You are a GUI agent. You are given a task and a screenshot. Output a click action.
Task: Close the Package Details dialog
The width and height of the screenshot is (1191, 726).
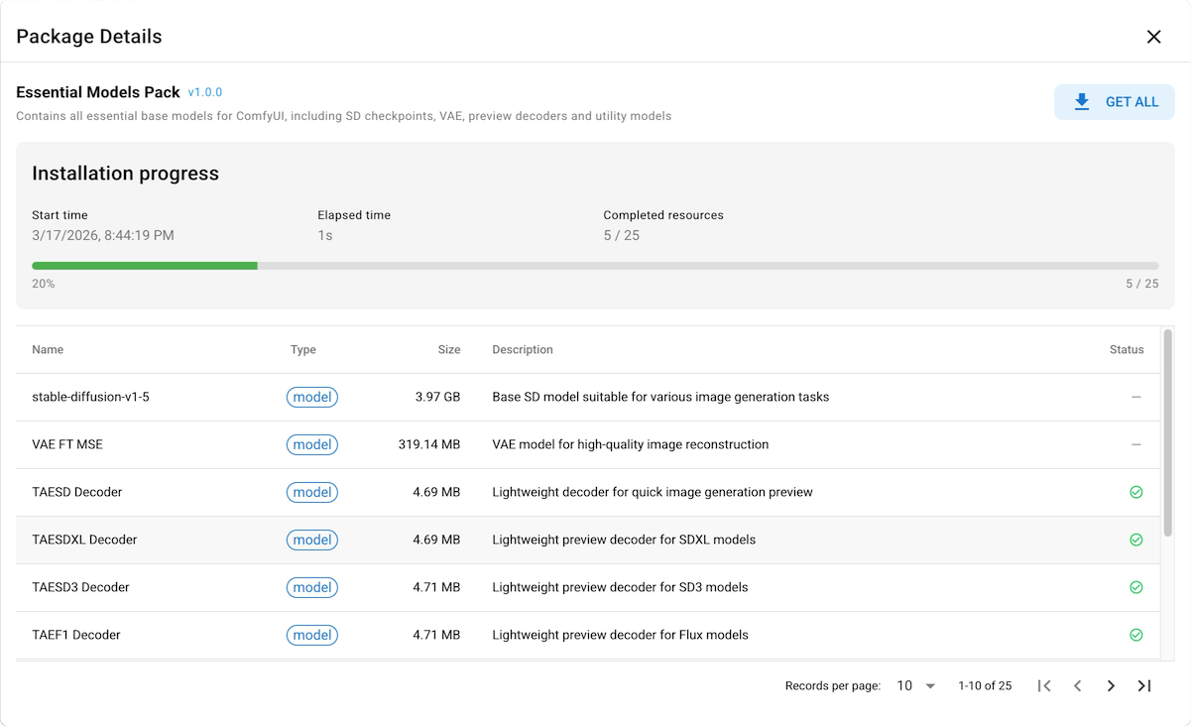click(x=1153, y=36)
